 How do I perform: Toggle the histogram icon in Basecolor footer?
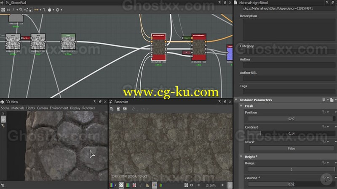[147, 185]
